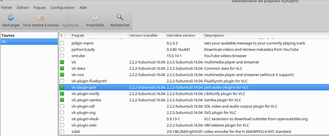Click the Appliquer apply icon
Screen dimensions: 329x136
pyautogui.click(x=70, y=17)
